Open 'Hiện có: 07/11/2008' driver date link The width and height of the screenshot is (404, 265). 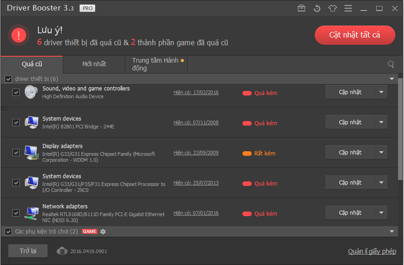coord(196,122)
